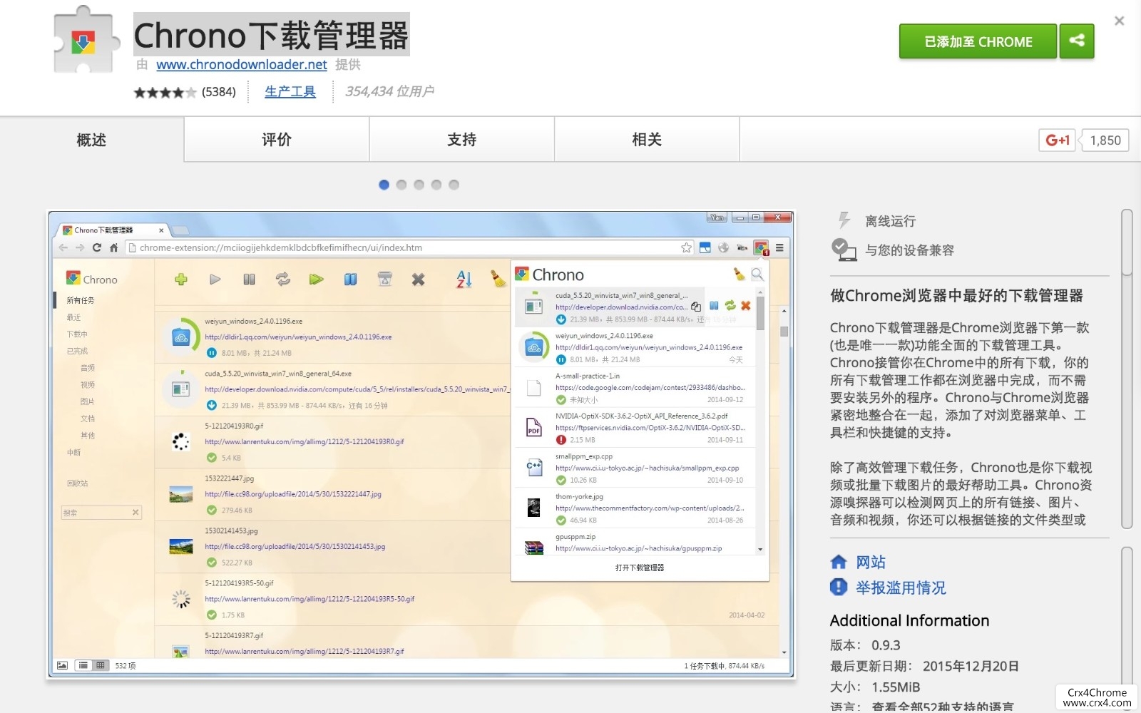Click the A-Z sort icon in Chrono toolbar
Viewport: 1141px width, 713px height.
pos(464,279)
